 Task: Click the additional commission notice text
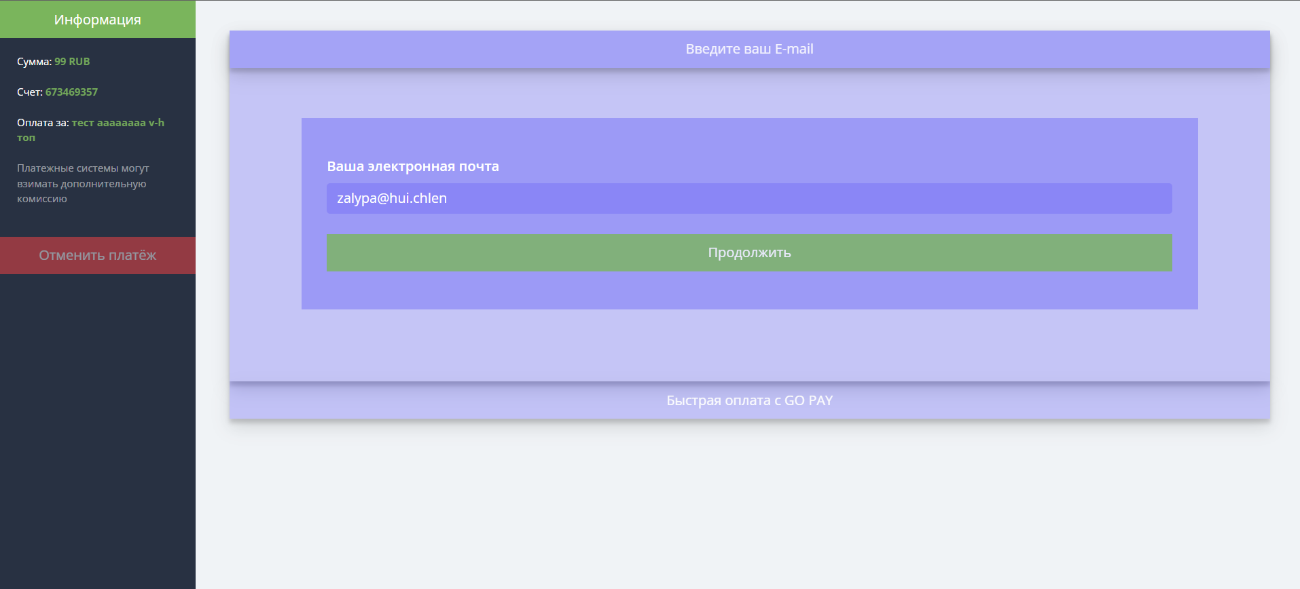pyautogui.click(x=82, y=183)
